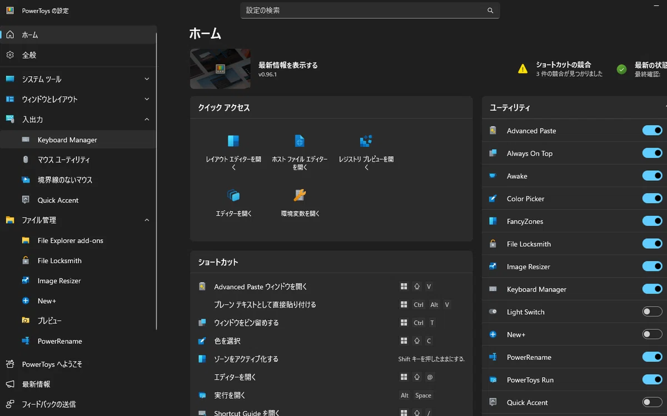Click the 境界線のないマウス icon in the sidebar
667x416 pixels.
tap(26, 180)
